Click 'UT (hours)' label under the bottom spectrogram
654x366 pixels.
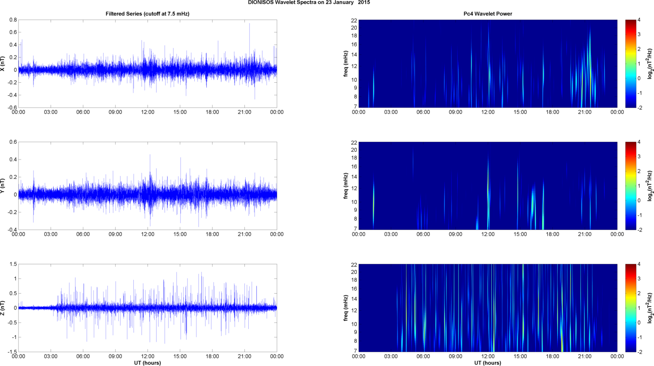(488, 363)
